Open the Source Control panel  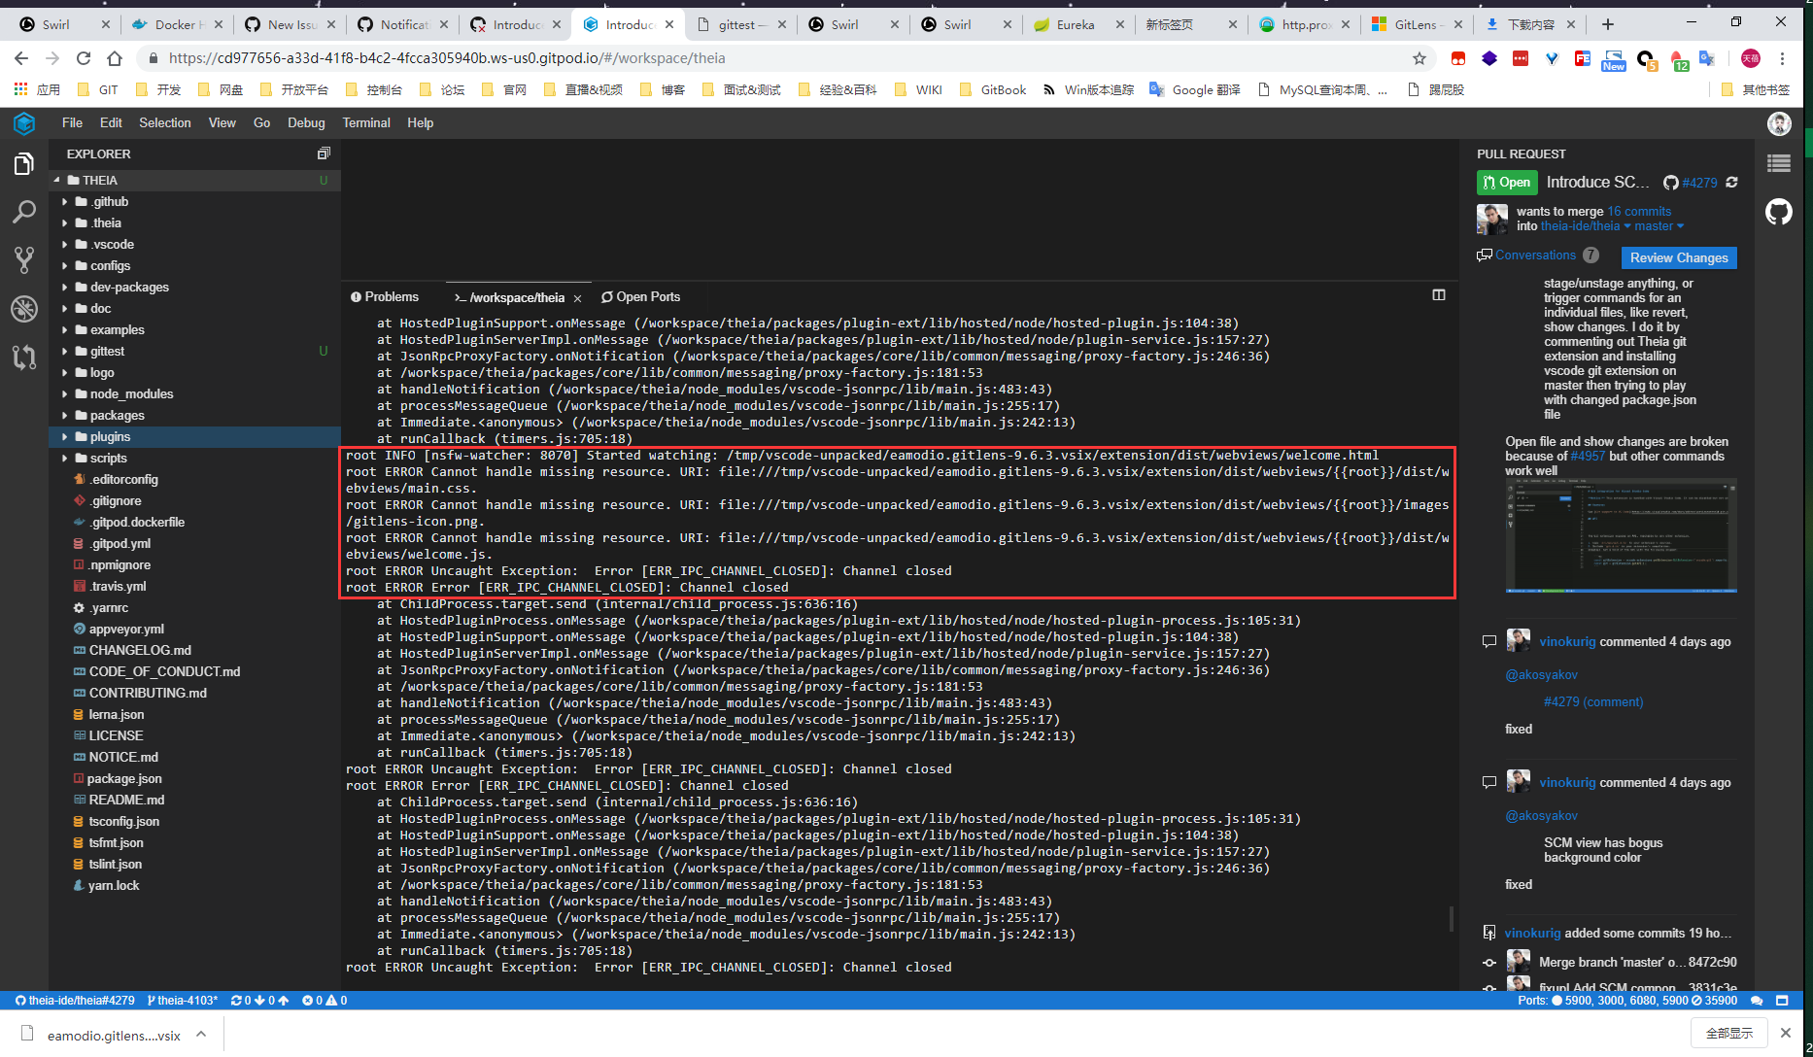pyautogui.click(x=24, y=259)
